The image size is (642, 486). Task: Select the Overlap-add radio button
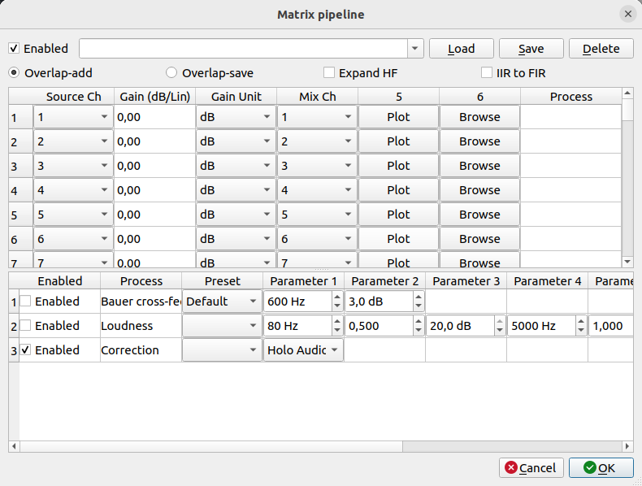pos(15,73)
